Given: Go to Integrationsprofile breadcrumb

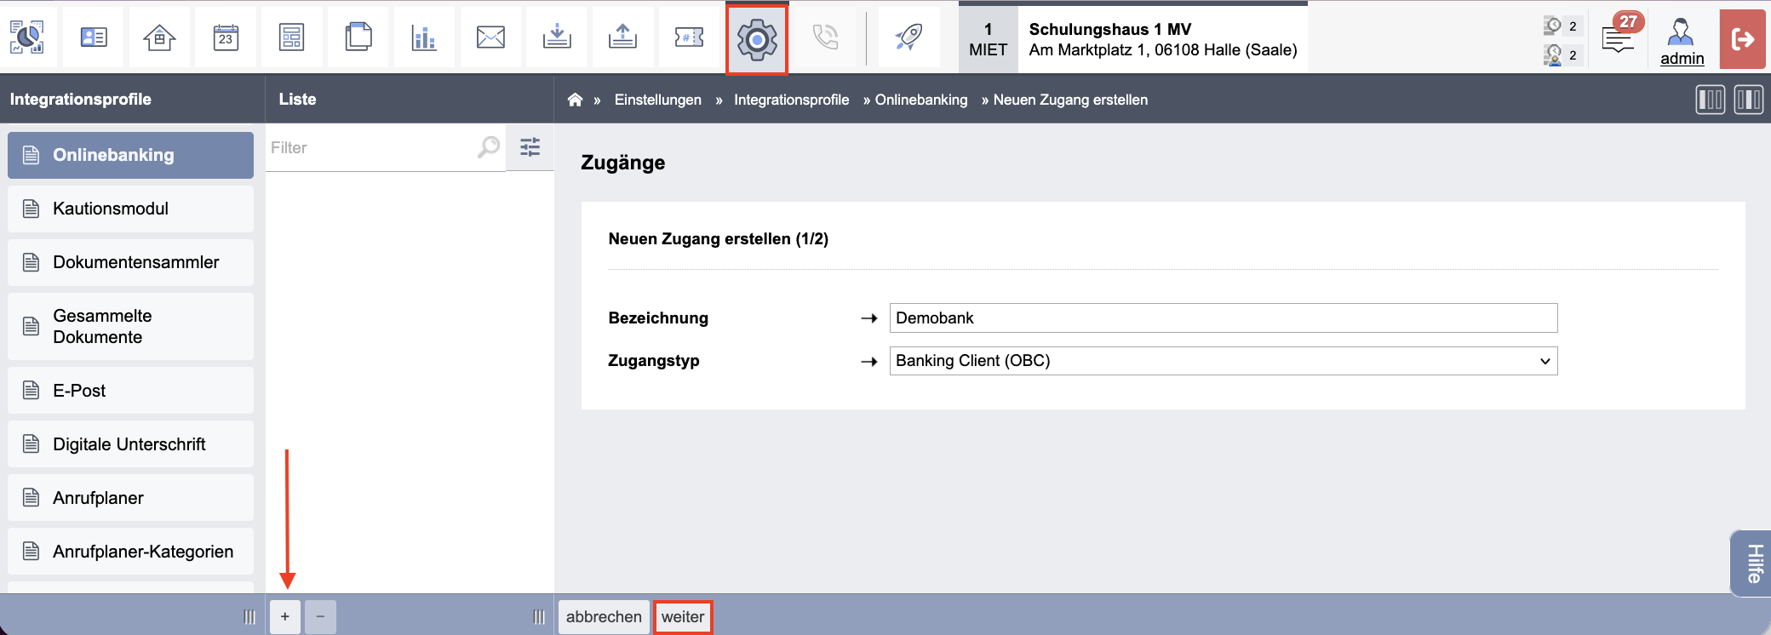Looking at the screenshot, I should (x=792, y=100).
